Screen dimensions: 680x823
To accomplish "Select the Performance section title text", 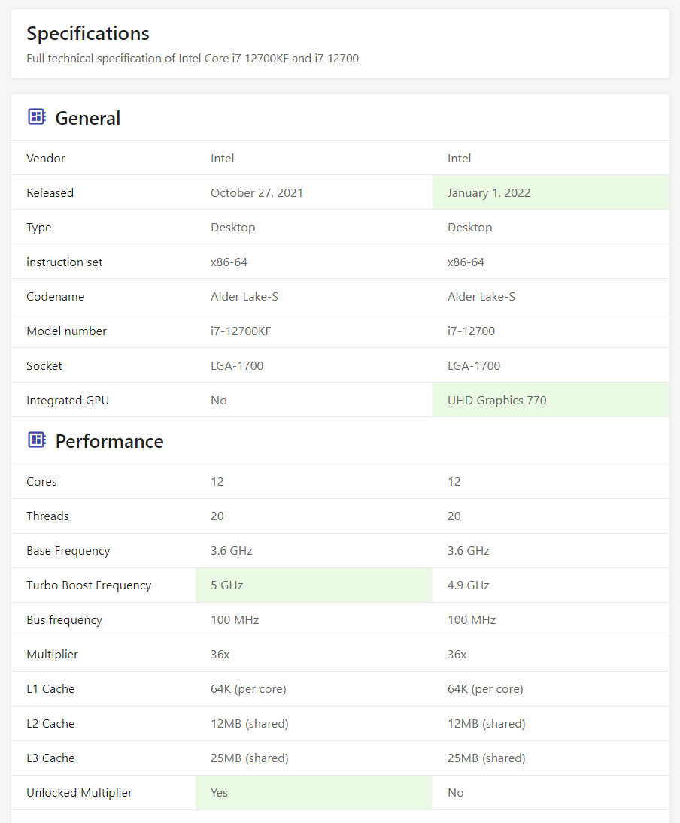I will click(x=109, y=441).
